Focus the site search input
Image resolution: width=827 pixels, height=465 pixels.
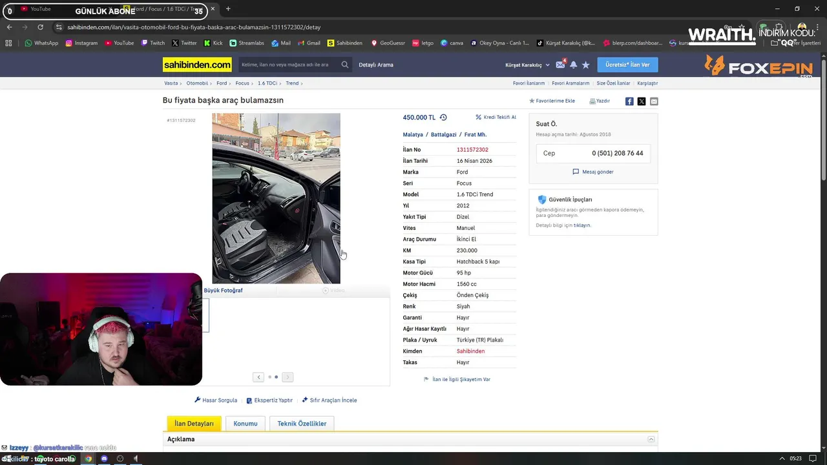(x=288, y=65)
